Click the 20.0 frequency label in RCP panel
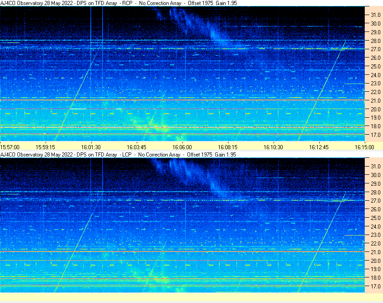383x303 pixels. (375, 110)
